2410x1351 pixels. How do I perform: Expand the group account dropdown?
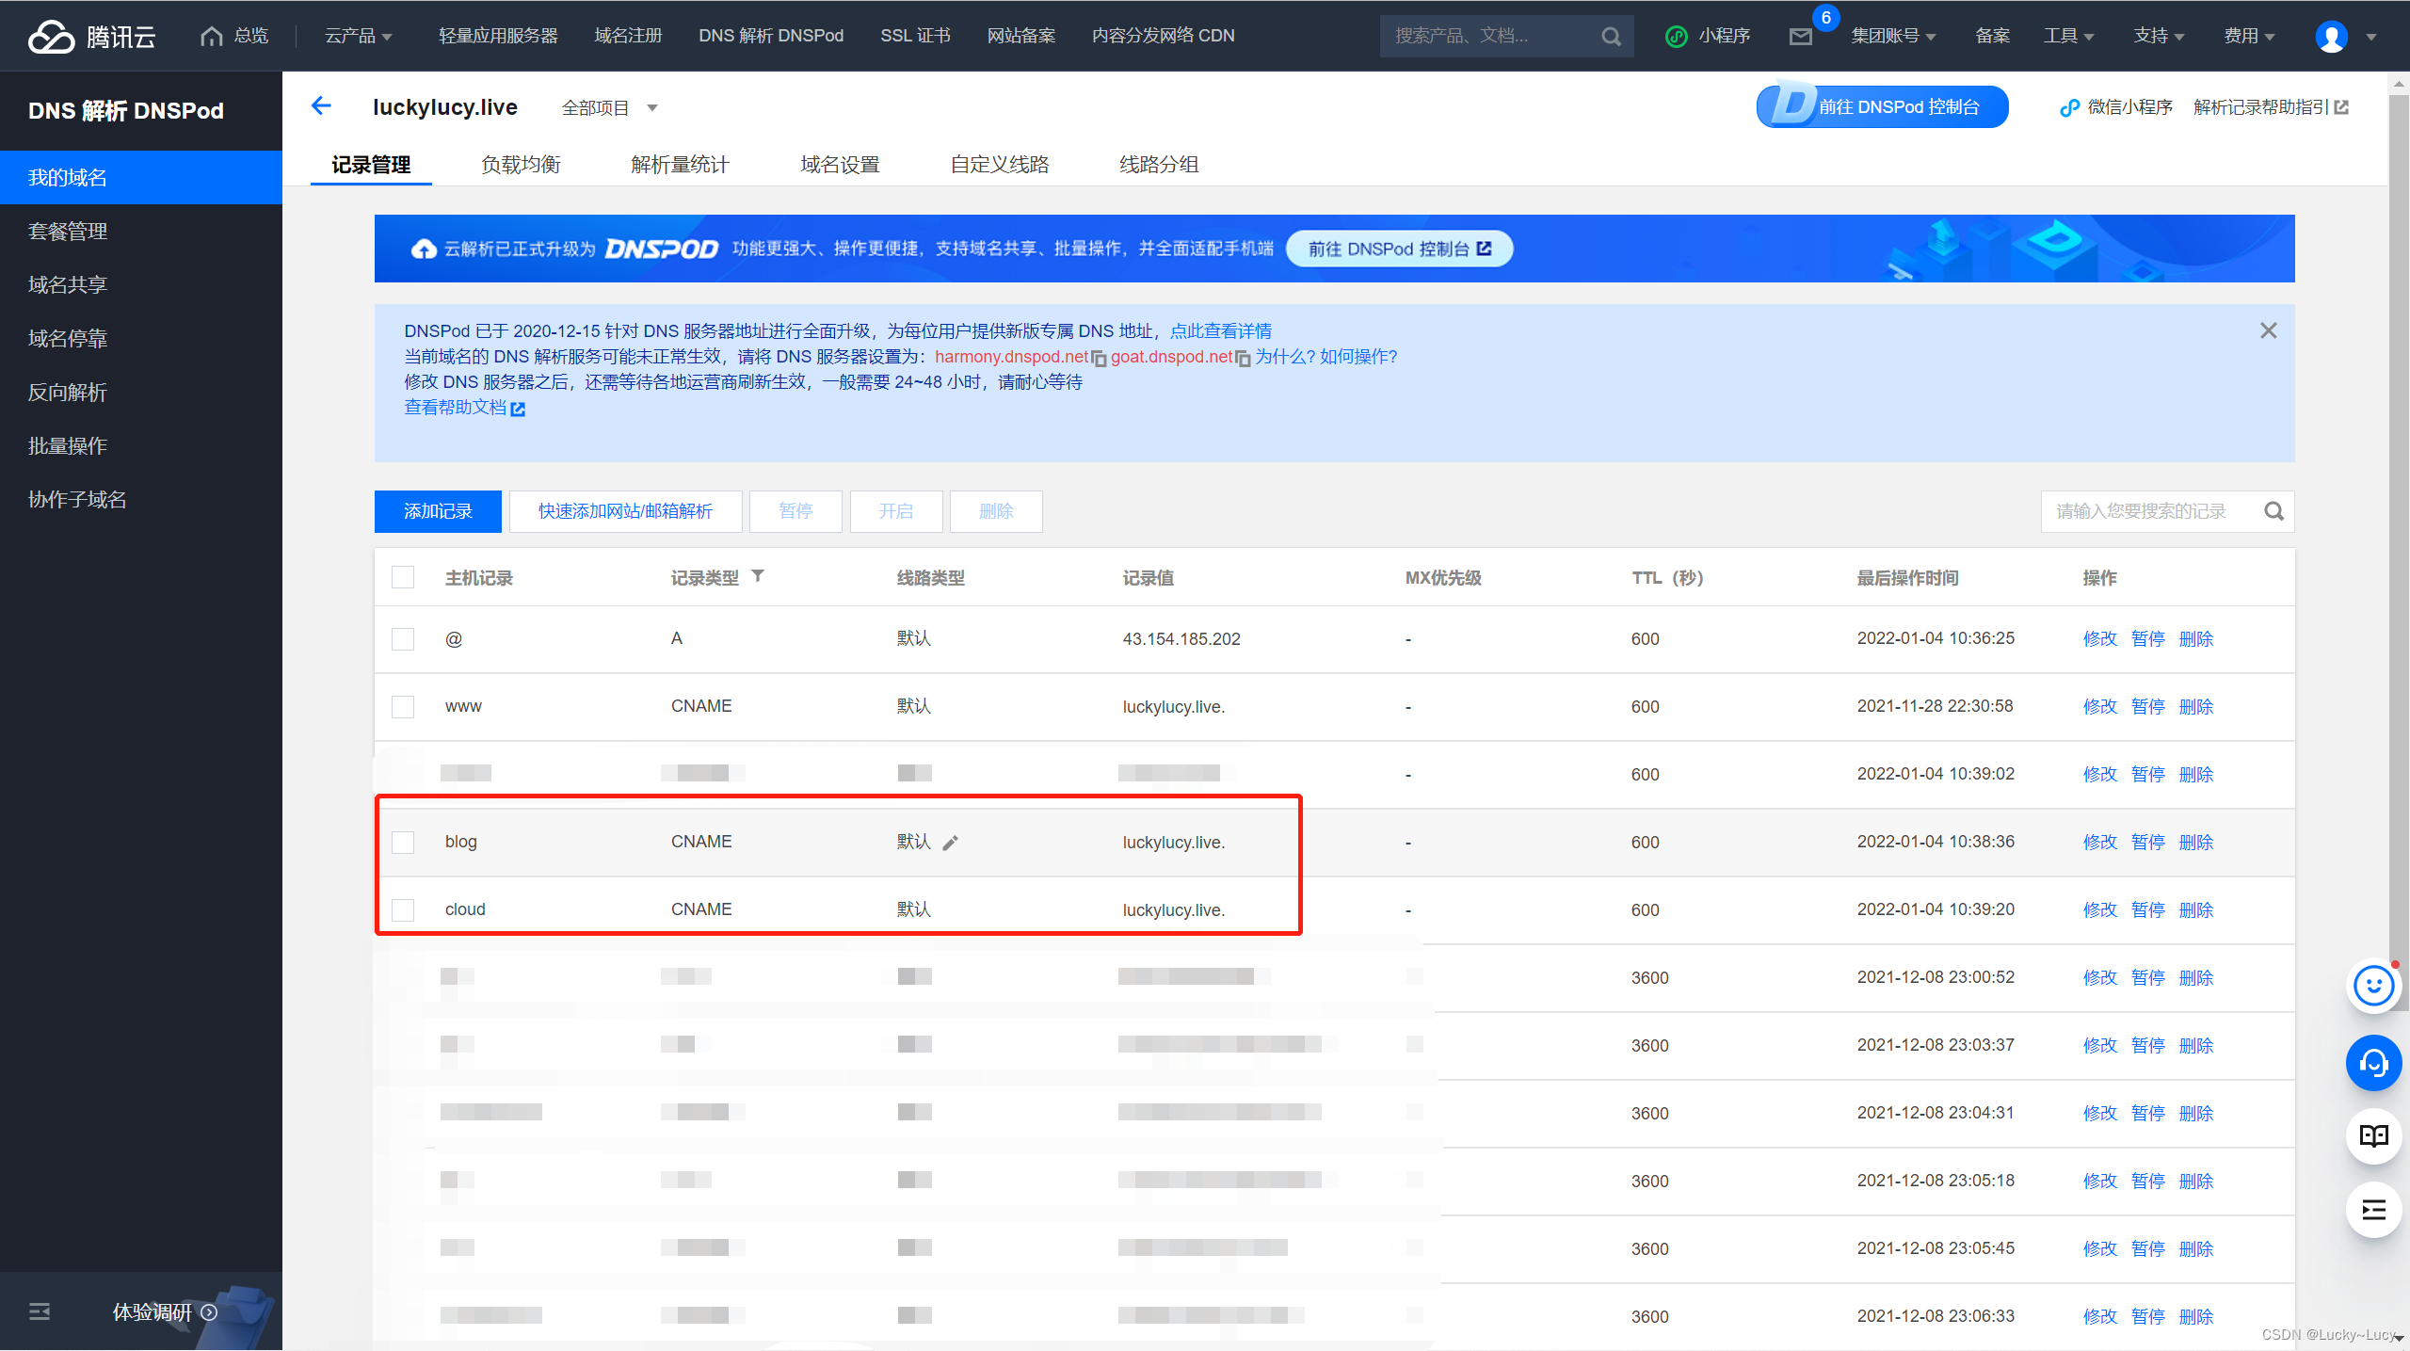[1893, 36]
